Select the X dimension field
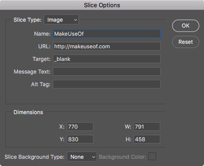The image size is (204, 166). click(x=80, y=127)
